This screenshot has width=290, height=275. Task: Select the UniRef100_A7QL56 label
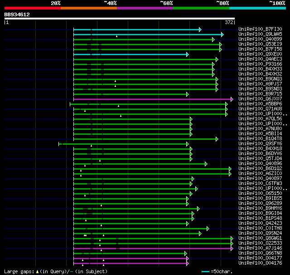[260, 119]
